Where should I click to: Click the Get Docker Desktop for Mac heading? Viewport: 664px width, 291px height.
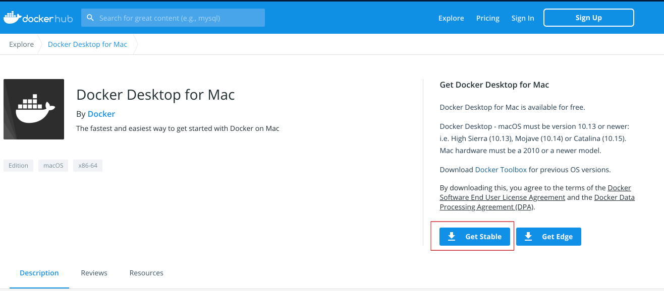(494, 85)
